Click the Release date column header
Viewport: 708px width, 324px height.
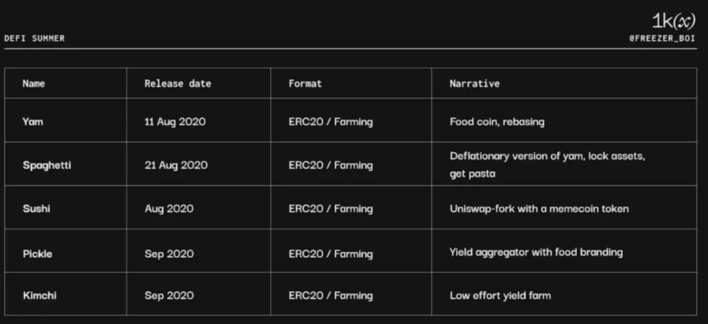[x=178, y=83]
